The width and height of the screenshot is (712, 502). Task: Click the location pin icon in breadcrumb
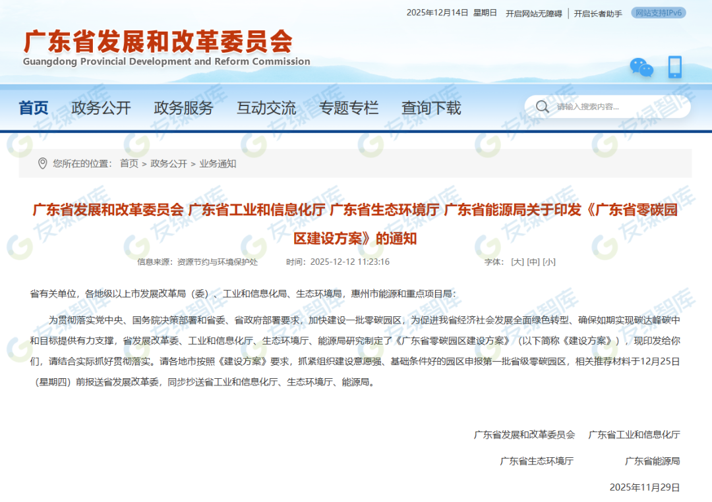coord(43,163)
